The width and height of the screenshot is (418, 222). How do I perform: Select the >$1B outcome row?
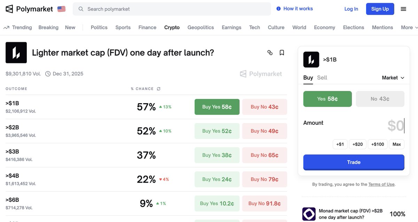[146, 107]
